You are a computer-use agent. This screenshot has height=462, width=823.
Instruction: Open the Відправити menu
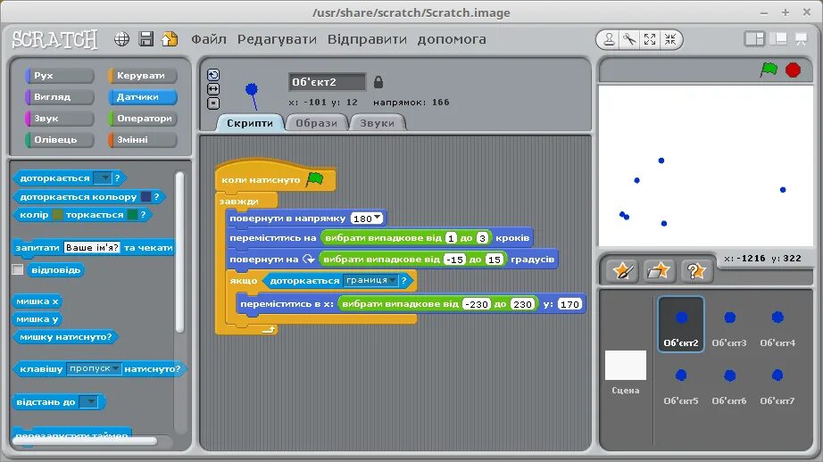coord(367,39)
